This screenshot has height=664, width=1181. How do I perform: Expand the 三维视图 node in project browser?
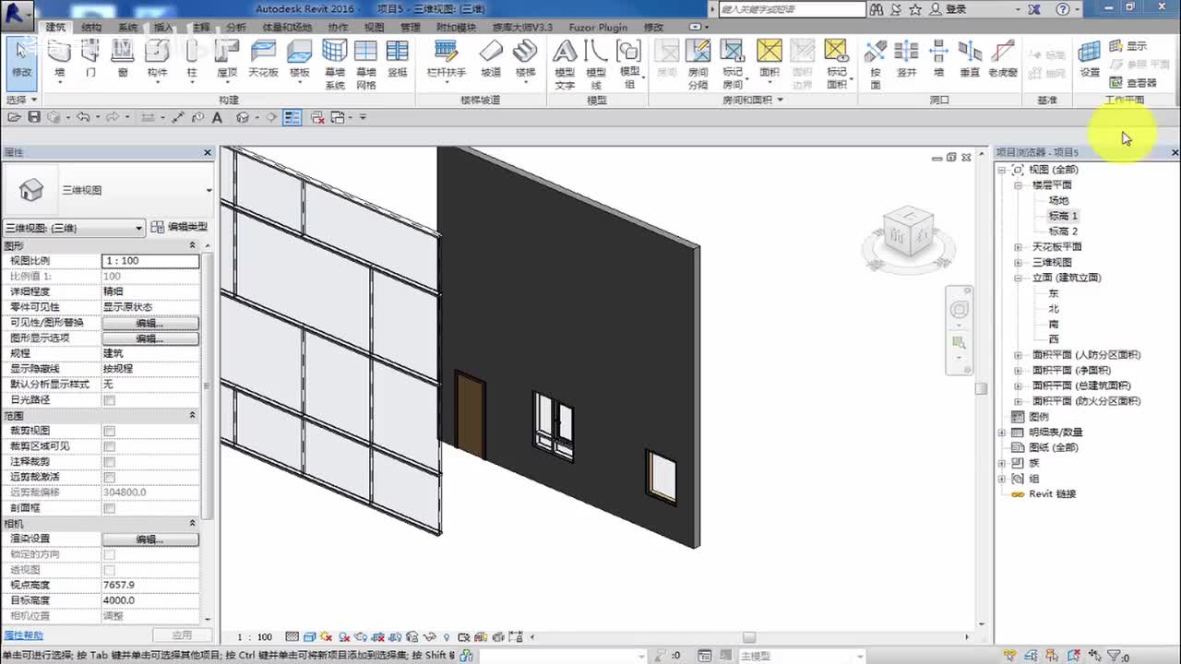pyautogui.click(x=1019, y=263)
